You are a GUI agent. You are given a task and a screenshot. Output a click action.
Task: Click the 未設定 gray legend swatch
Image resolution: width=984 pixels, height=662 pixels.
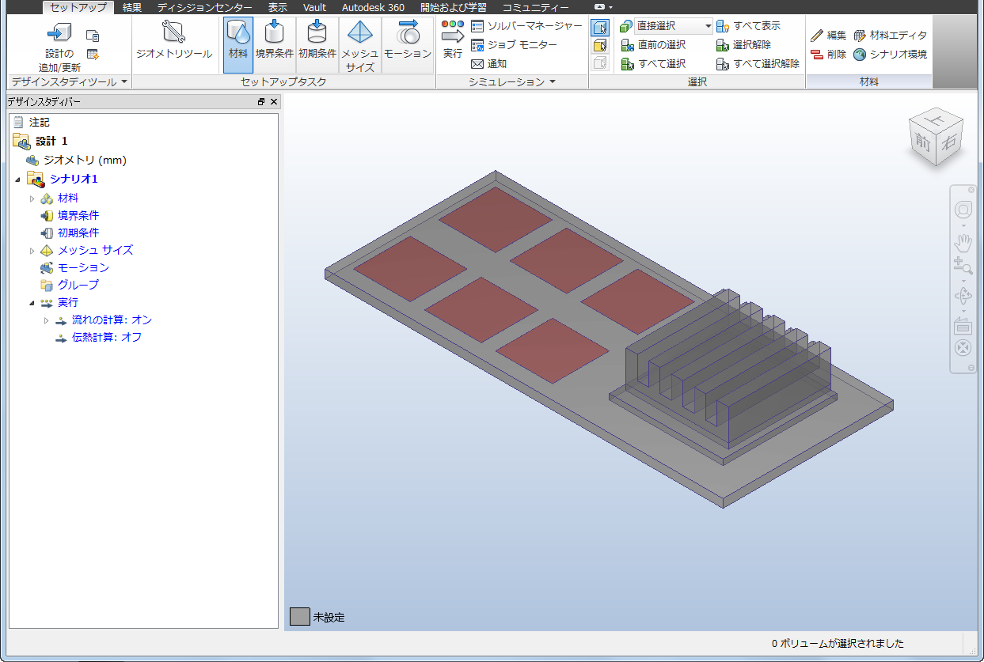click(299, 617)
